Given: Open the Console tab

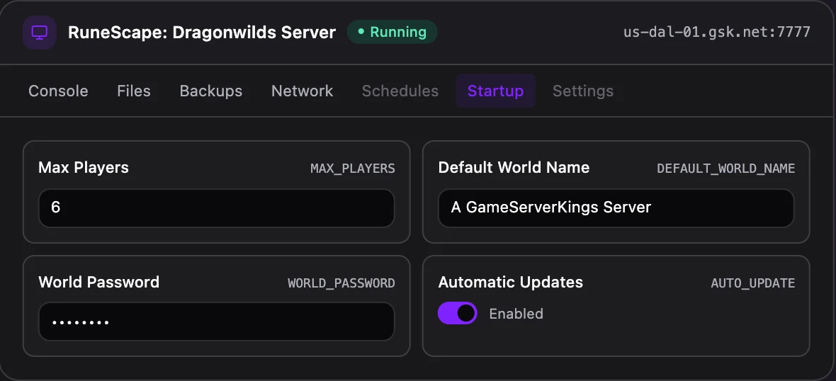Looking at the screenshot, I should 58,91.
